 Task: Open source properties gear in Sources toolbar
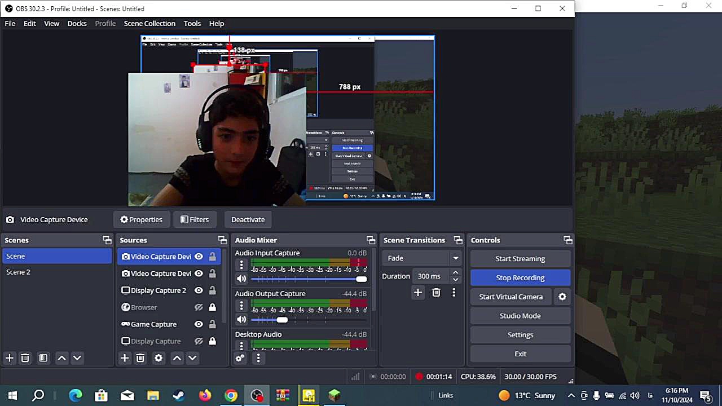pyautogui.click(x=159, y=358)
